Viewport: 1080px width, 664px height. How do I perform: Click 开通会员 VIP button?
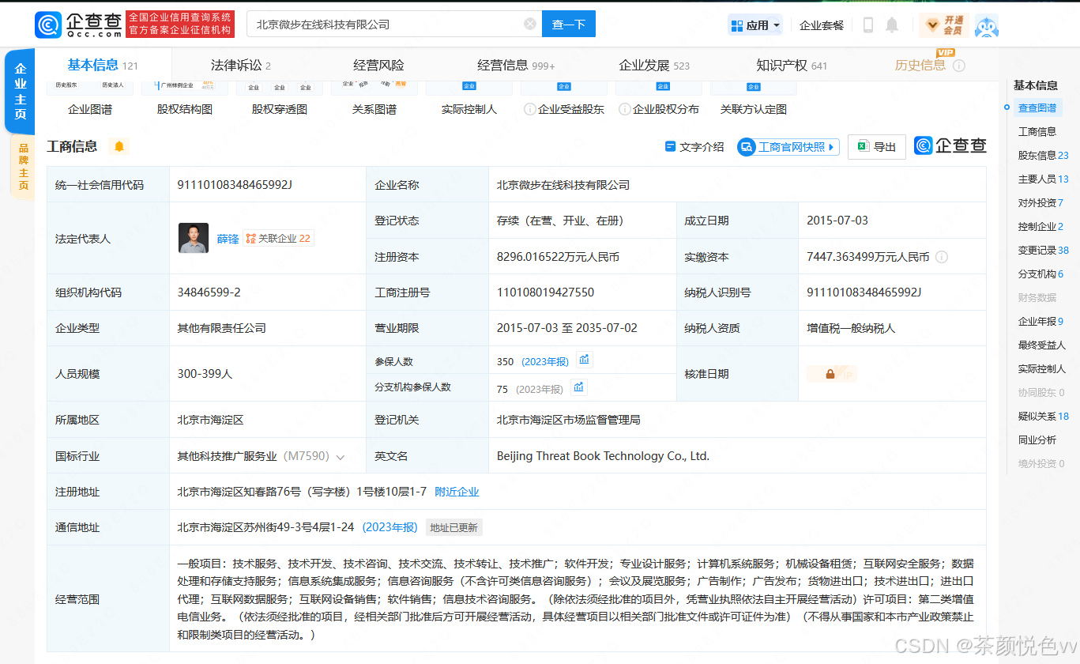[x=944, y=25]
